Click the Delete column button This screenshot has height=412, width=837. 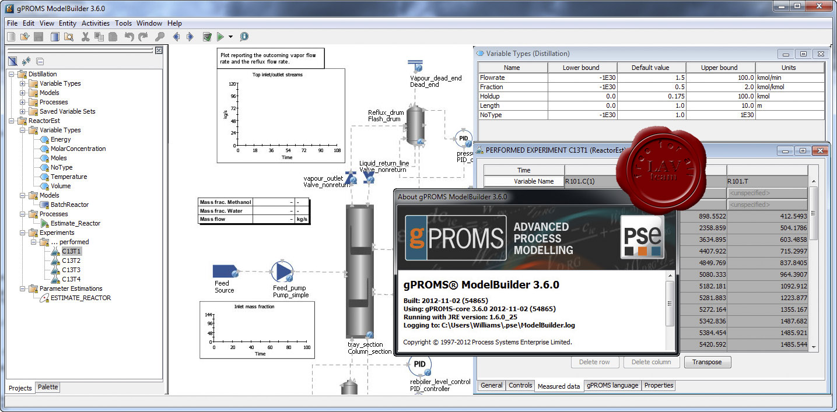(651, 362)
